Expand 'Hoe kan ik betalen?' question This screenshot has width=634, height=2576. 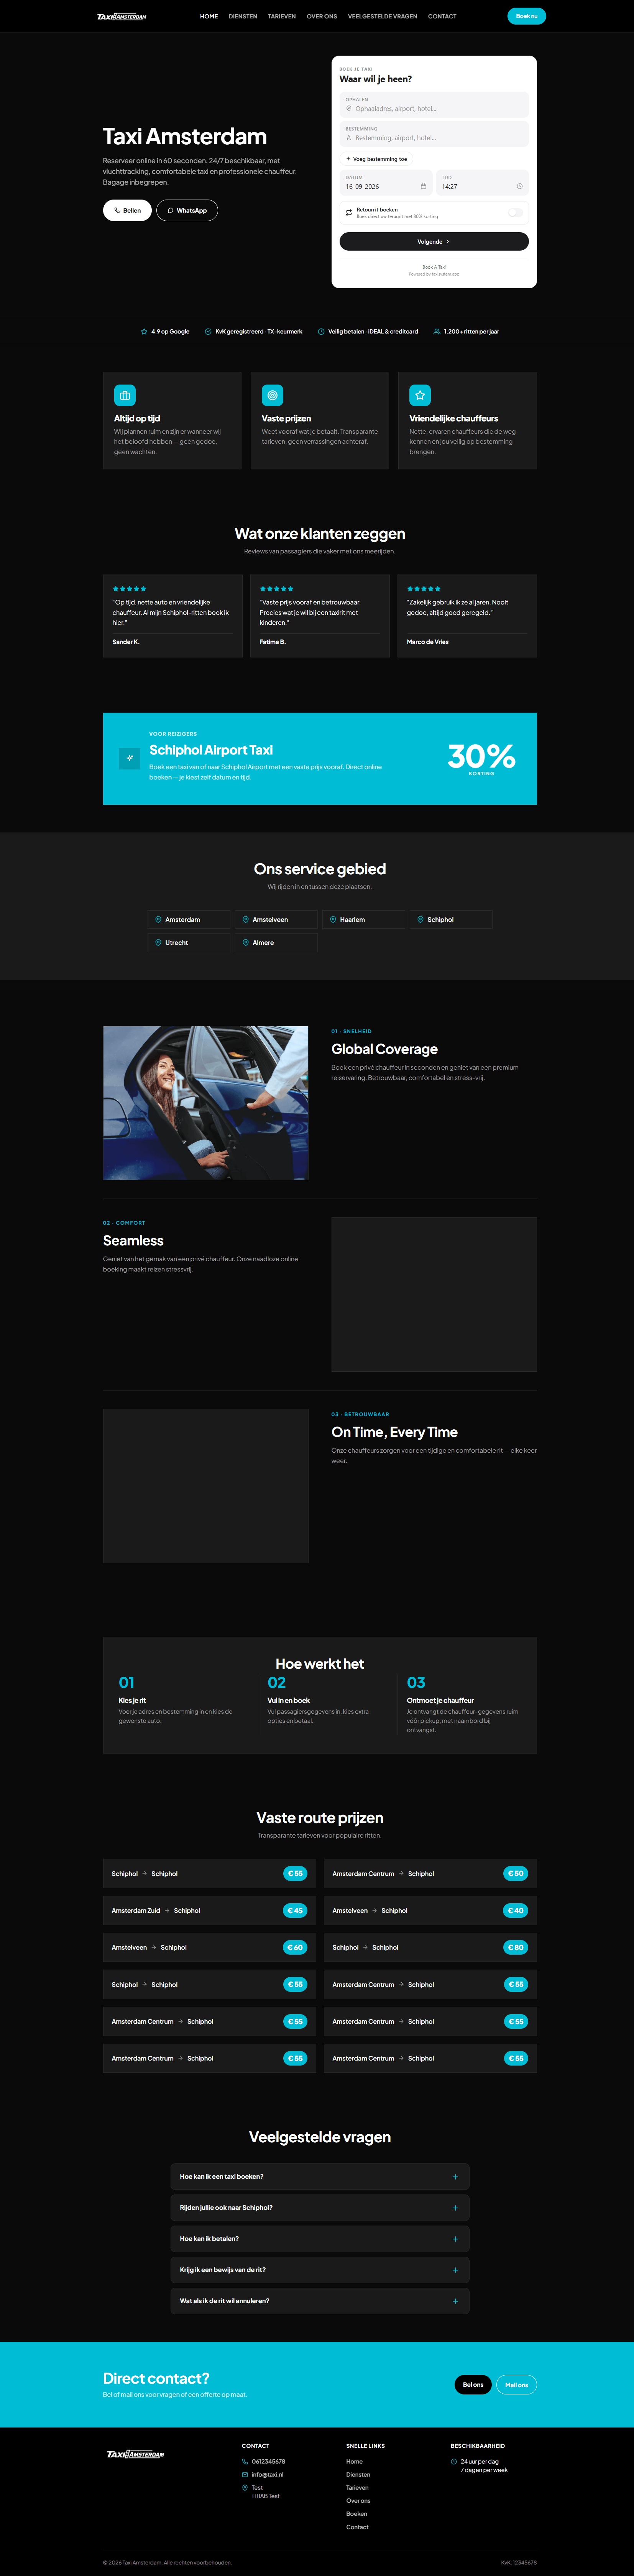pos(320,2238)
